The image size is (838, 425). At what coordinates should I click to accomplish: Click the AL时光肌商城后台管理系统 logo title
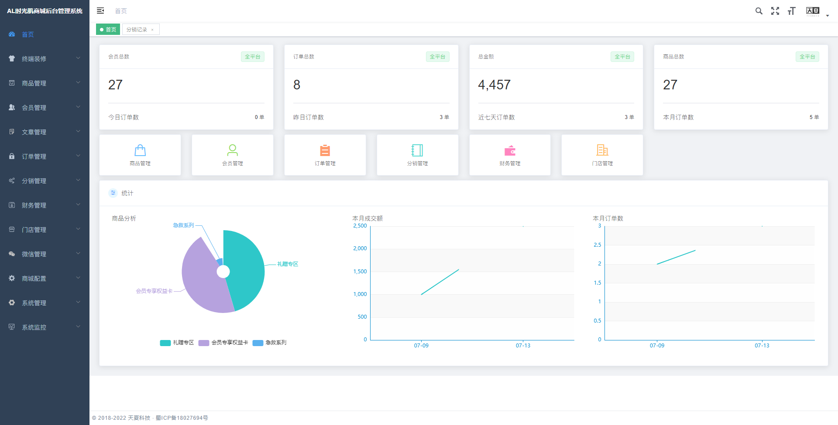point(45,11)
